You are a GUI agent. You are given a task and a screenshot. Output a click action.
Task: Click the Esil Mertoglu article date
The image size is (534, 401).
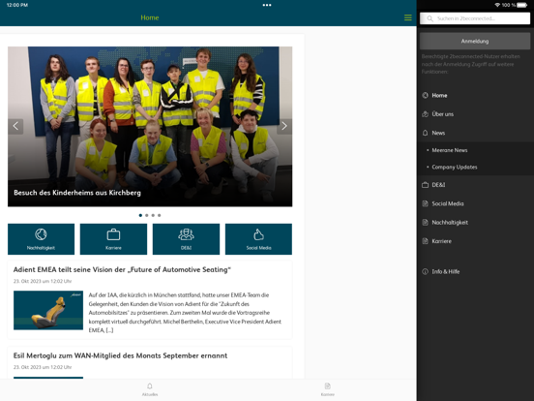pyautogui.click(x=43, y=367)
